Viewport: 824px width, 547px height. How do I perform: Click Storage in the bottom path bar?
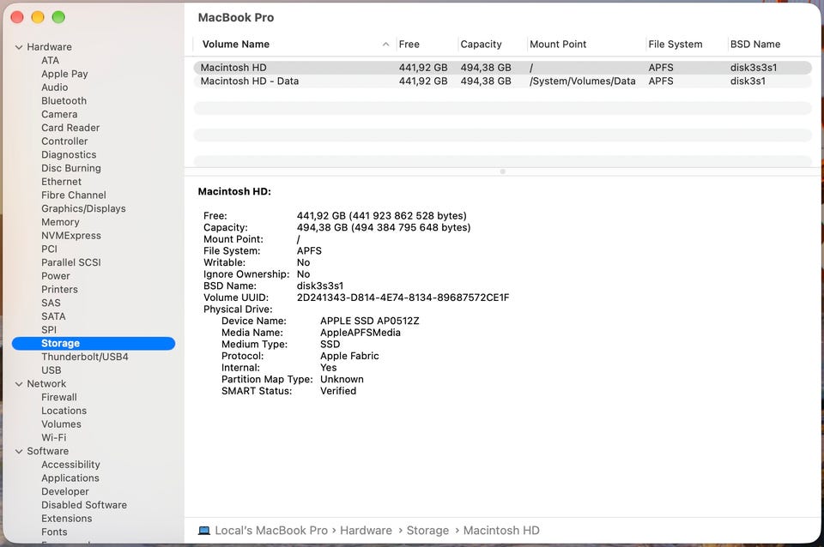click(427, 531)
